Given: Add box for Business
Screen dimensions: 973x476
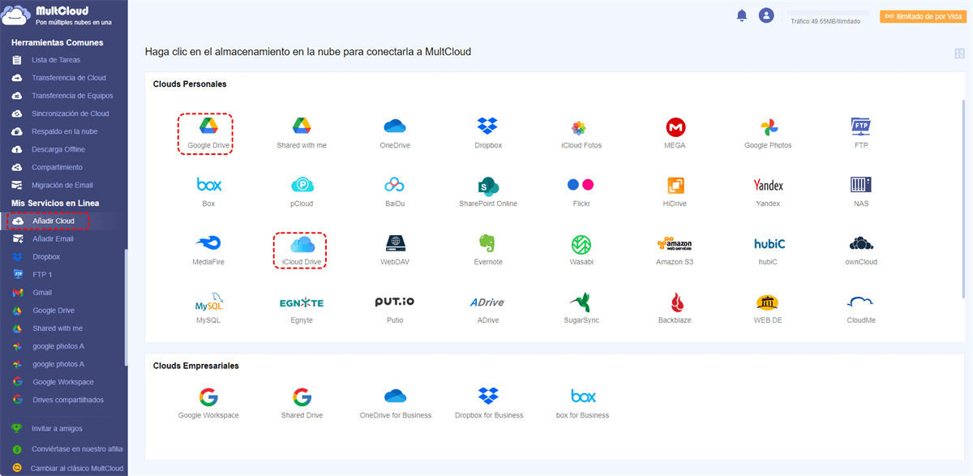Looking at the screenshot, I should [x=583, y=403].
